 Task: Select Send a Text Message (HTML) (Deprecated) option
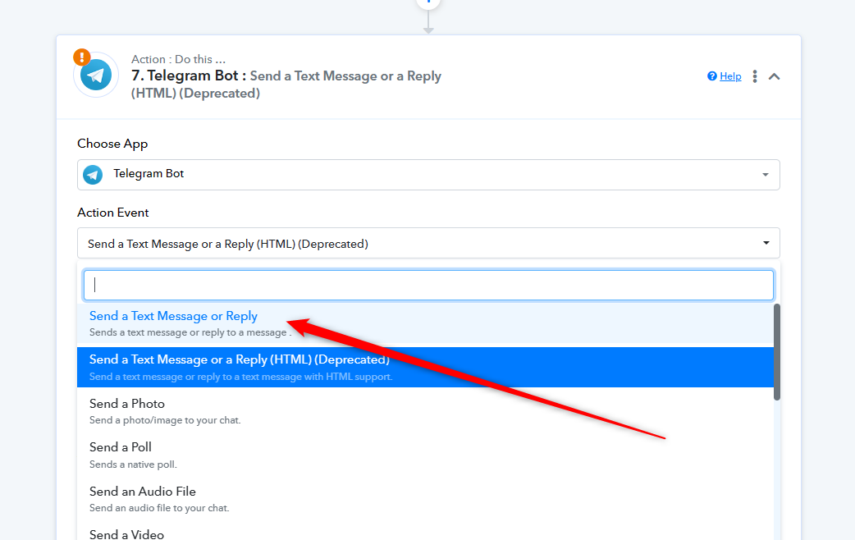[425, 367]
